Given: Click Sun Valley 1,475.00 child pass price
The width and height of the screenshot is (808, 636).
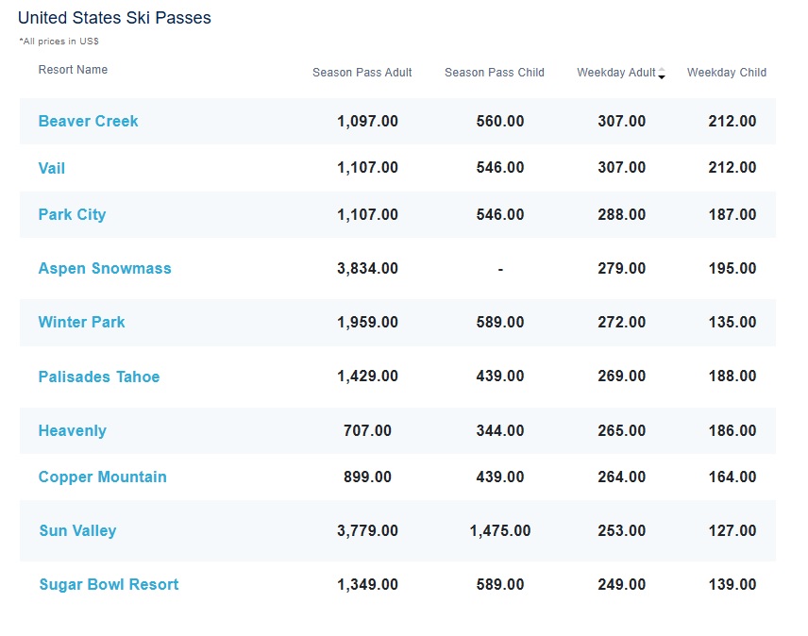Looking at the screenshot, I should tap(499, 530).
